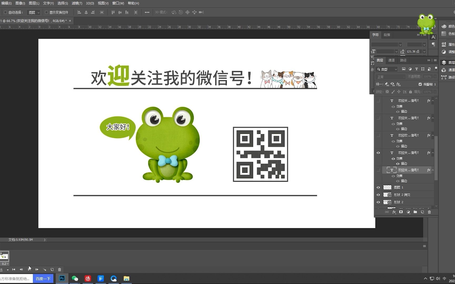Link layers icon at panel bottom
The width and height of the screenshot is (455, 284).
pos(387,212)
